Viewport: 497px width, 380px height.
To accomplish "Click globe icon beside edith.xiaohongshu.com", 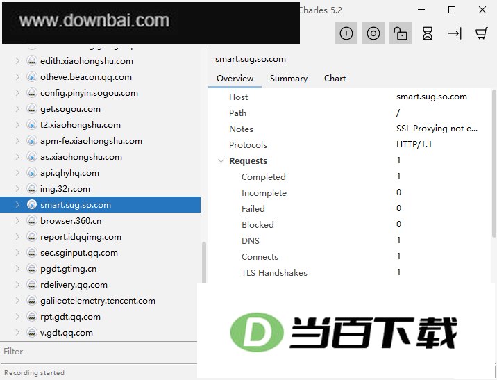I will pyautogui.click(x=32, y=61).
